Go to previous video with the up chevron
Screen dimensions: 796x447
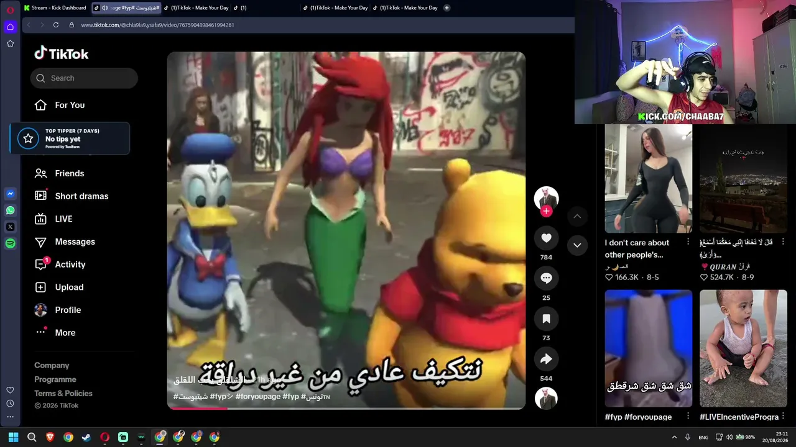pos(577,216)
